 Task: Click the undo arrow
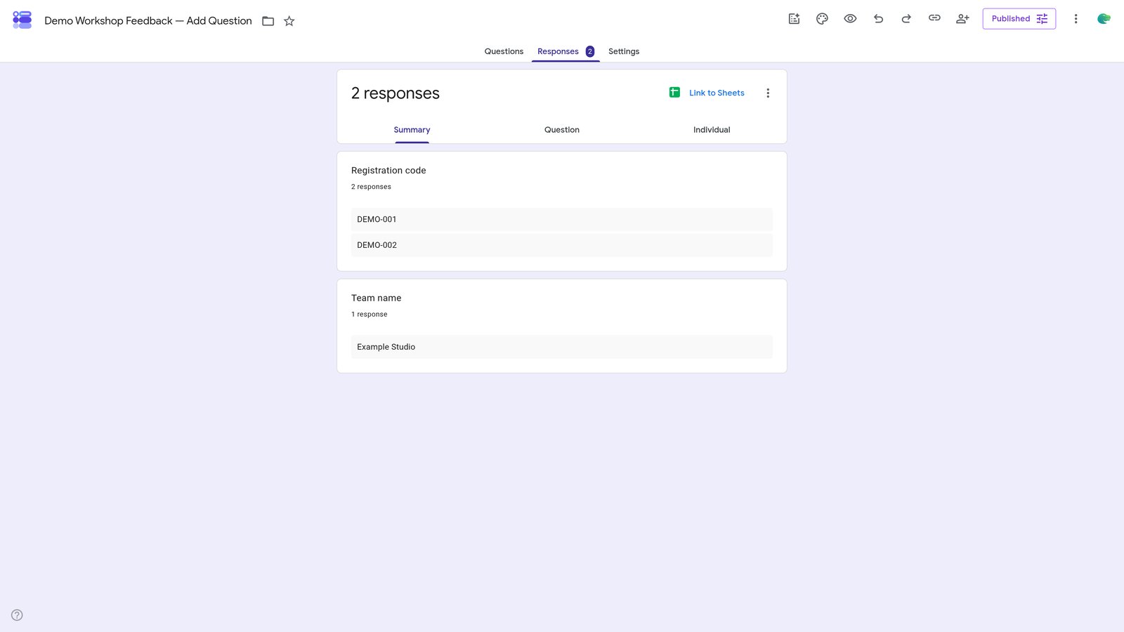point(878,19)
